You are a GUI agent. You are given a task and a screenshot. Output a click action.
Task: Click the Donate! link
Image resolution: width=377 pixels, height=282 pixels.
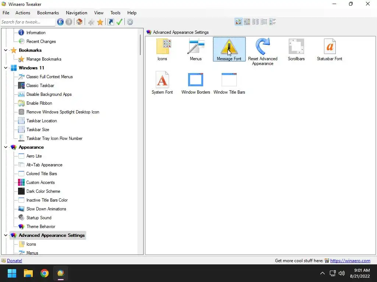coord(14,261)
